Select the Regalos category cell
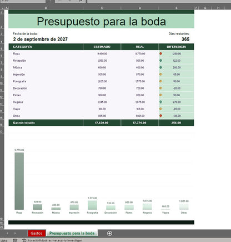This screenshot has height=242, width=231. pos(46,102)
